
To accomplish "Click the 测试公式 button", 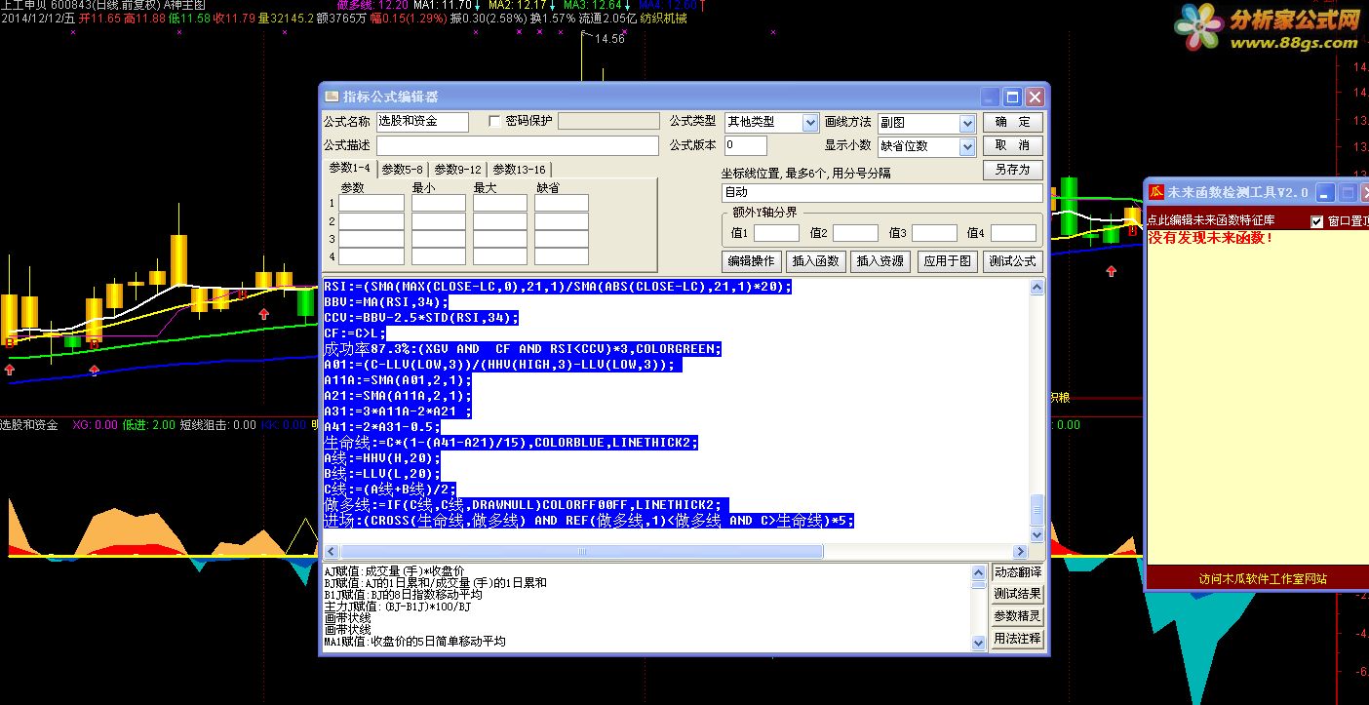I will click(x=1012, y=261).
